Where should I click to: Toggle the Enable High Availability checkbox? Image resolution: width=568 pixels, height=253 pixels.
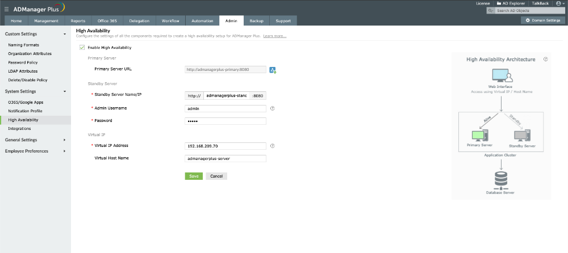pyautogui.click(x=82, y=48)
